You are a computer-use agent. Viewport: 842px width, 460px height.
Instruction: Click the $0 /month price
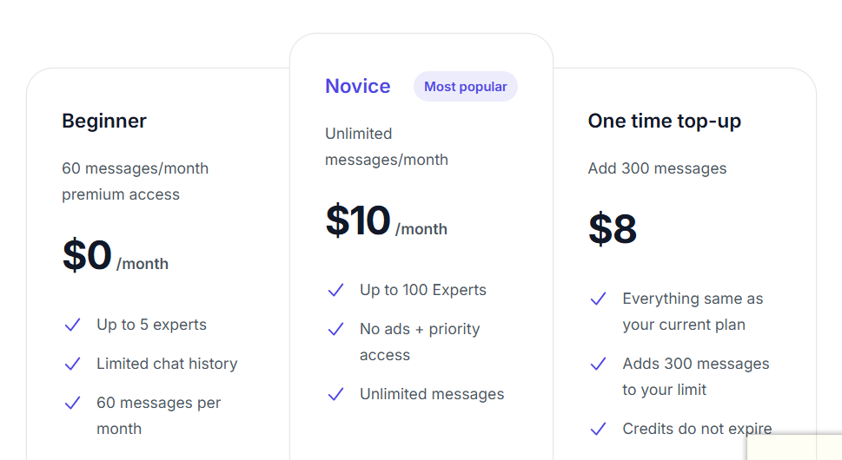click(116, 255)
